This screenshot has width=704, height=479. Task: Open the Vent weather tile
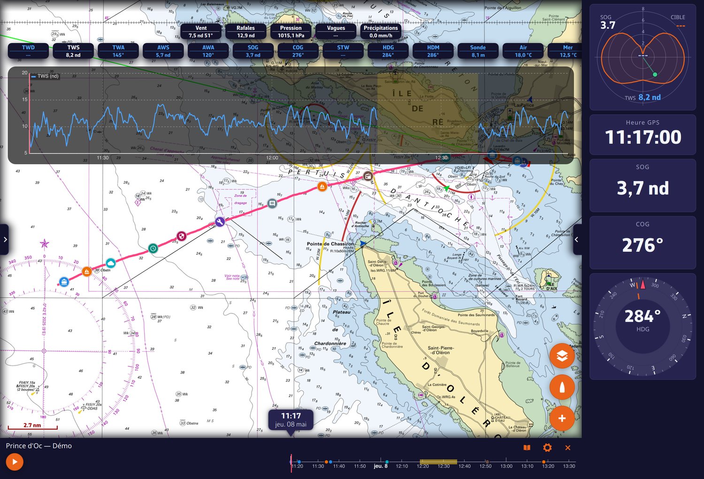(x=201, y=31)
